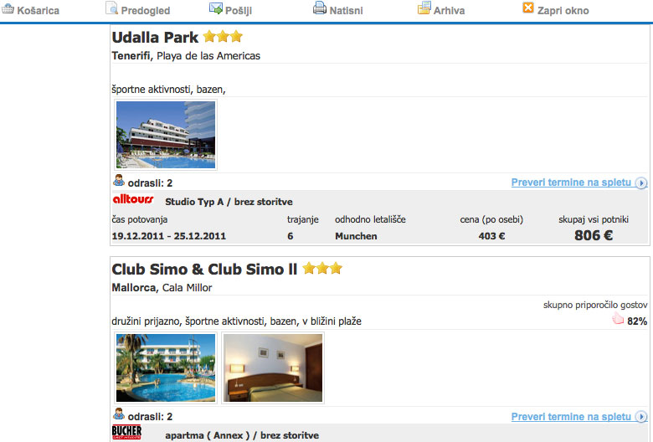Click the Bucher operator logo
The image size is (653, 442).
126,433
